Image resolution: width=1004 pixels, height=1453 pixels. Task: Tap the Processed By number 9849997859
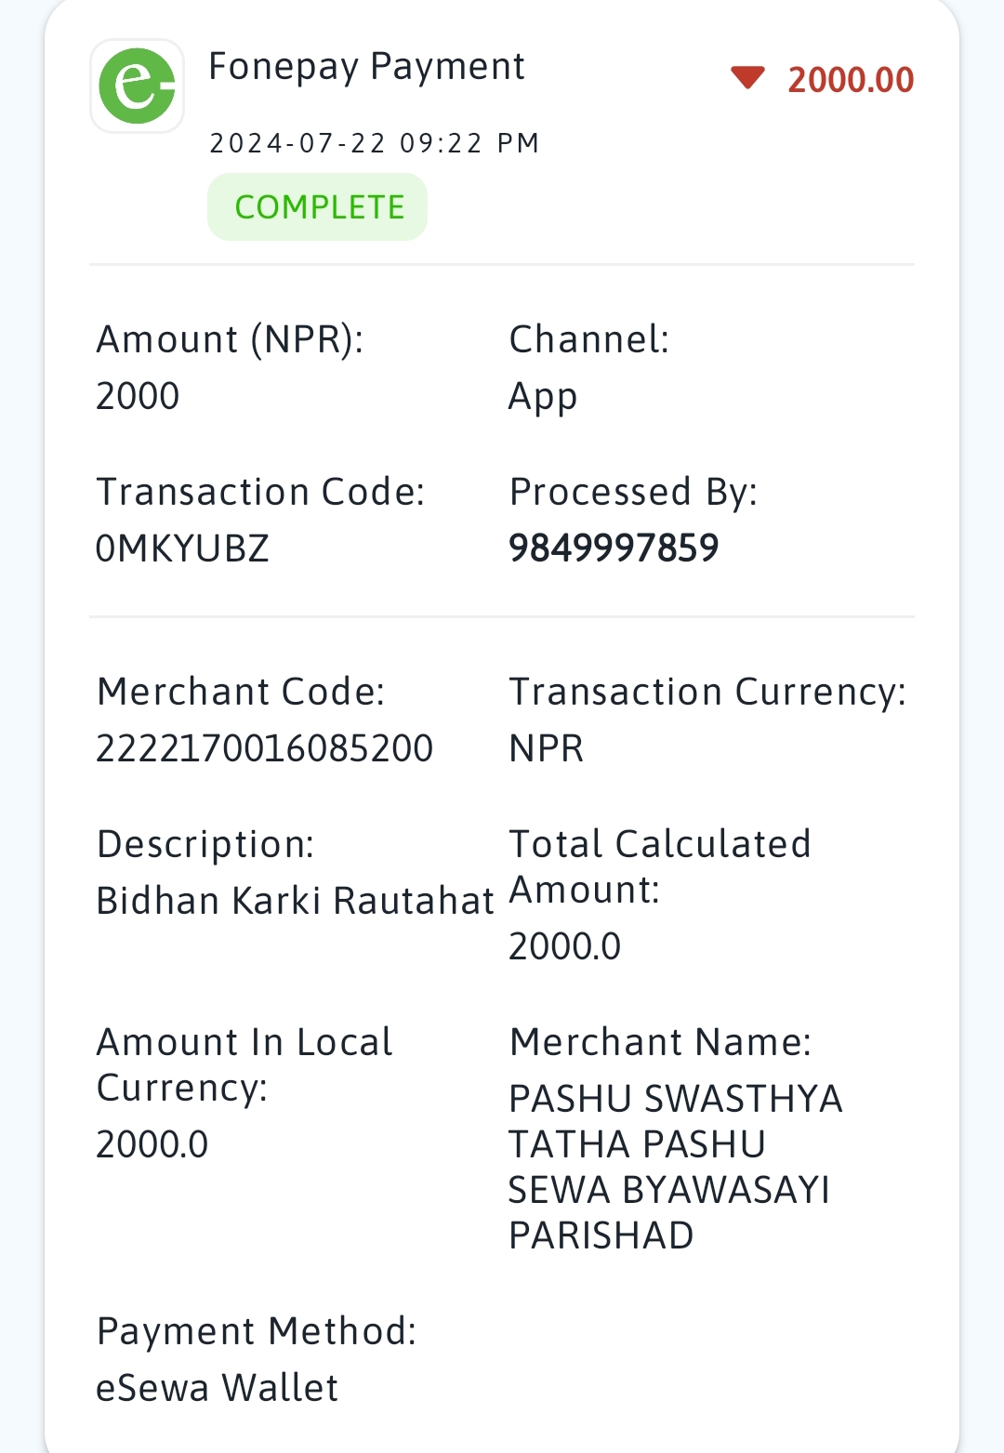614,548
